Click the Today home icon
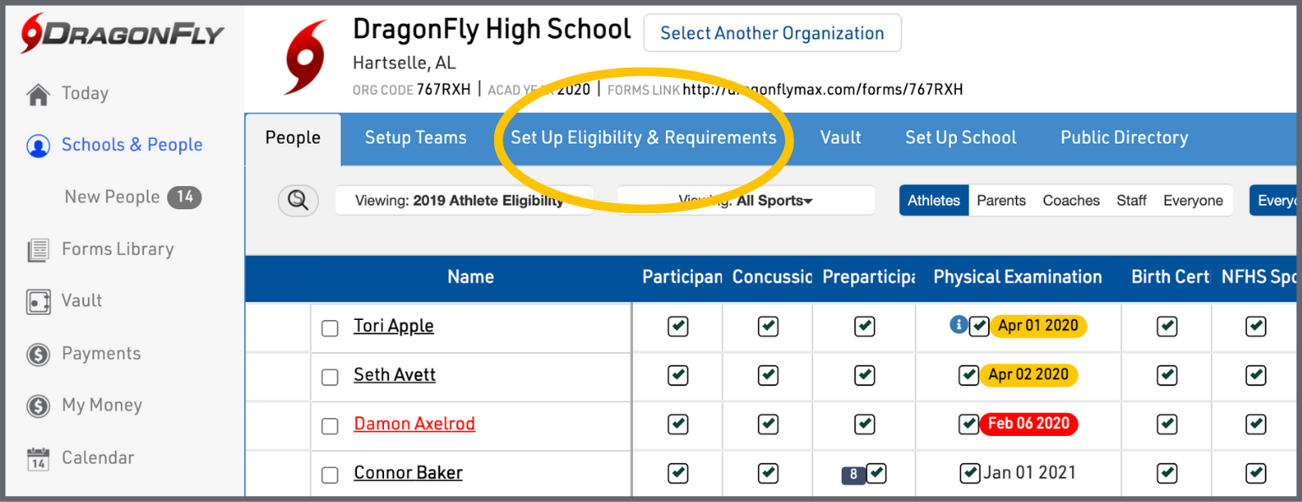The height and width of the screenshot is (502, 1302). point(38,94)
